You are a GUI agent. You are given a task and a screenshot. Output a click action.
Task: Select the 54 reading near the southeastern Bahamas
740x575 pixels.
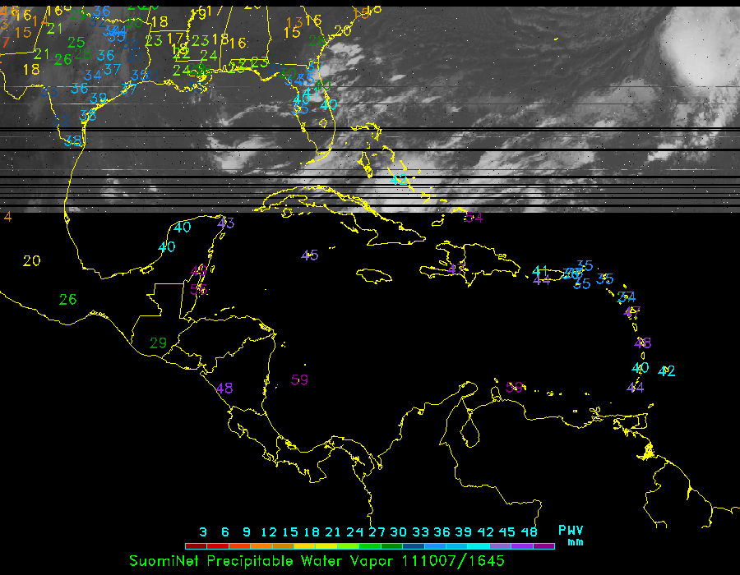(474, 217)
